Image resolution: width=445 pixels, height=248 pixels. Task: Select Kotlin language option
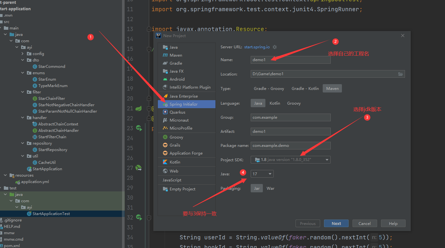275,103
